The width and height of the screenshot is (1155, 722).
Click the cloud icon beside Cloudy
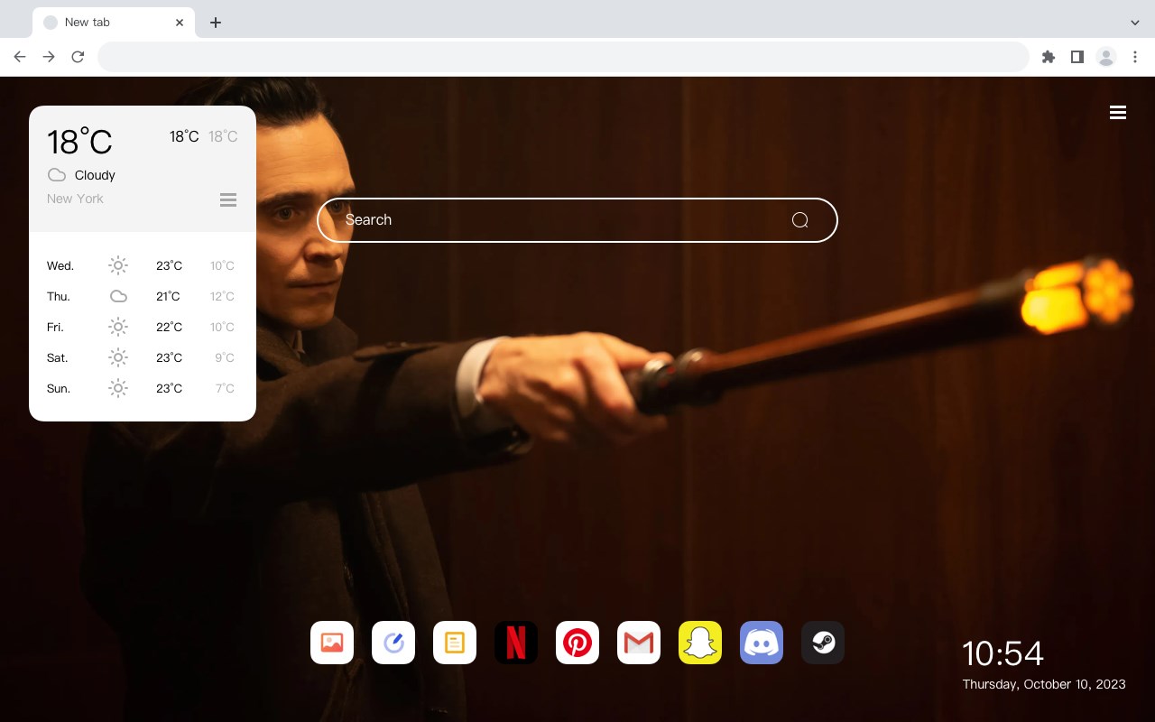click(x=56, y=175)
